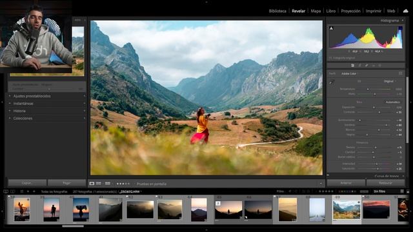
Task: Open the Mapa module
Action: pyautogui.click(x=316, y=11)
